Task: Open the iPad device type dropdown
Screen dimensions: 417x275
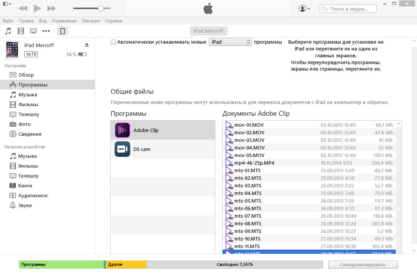Action: point(230,42)
